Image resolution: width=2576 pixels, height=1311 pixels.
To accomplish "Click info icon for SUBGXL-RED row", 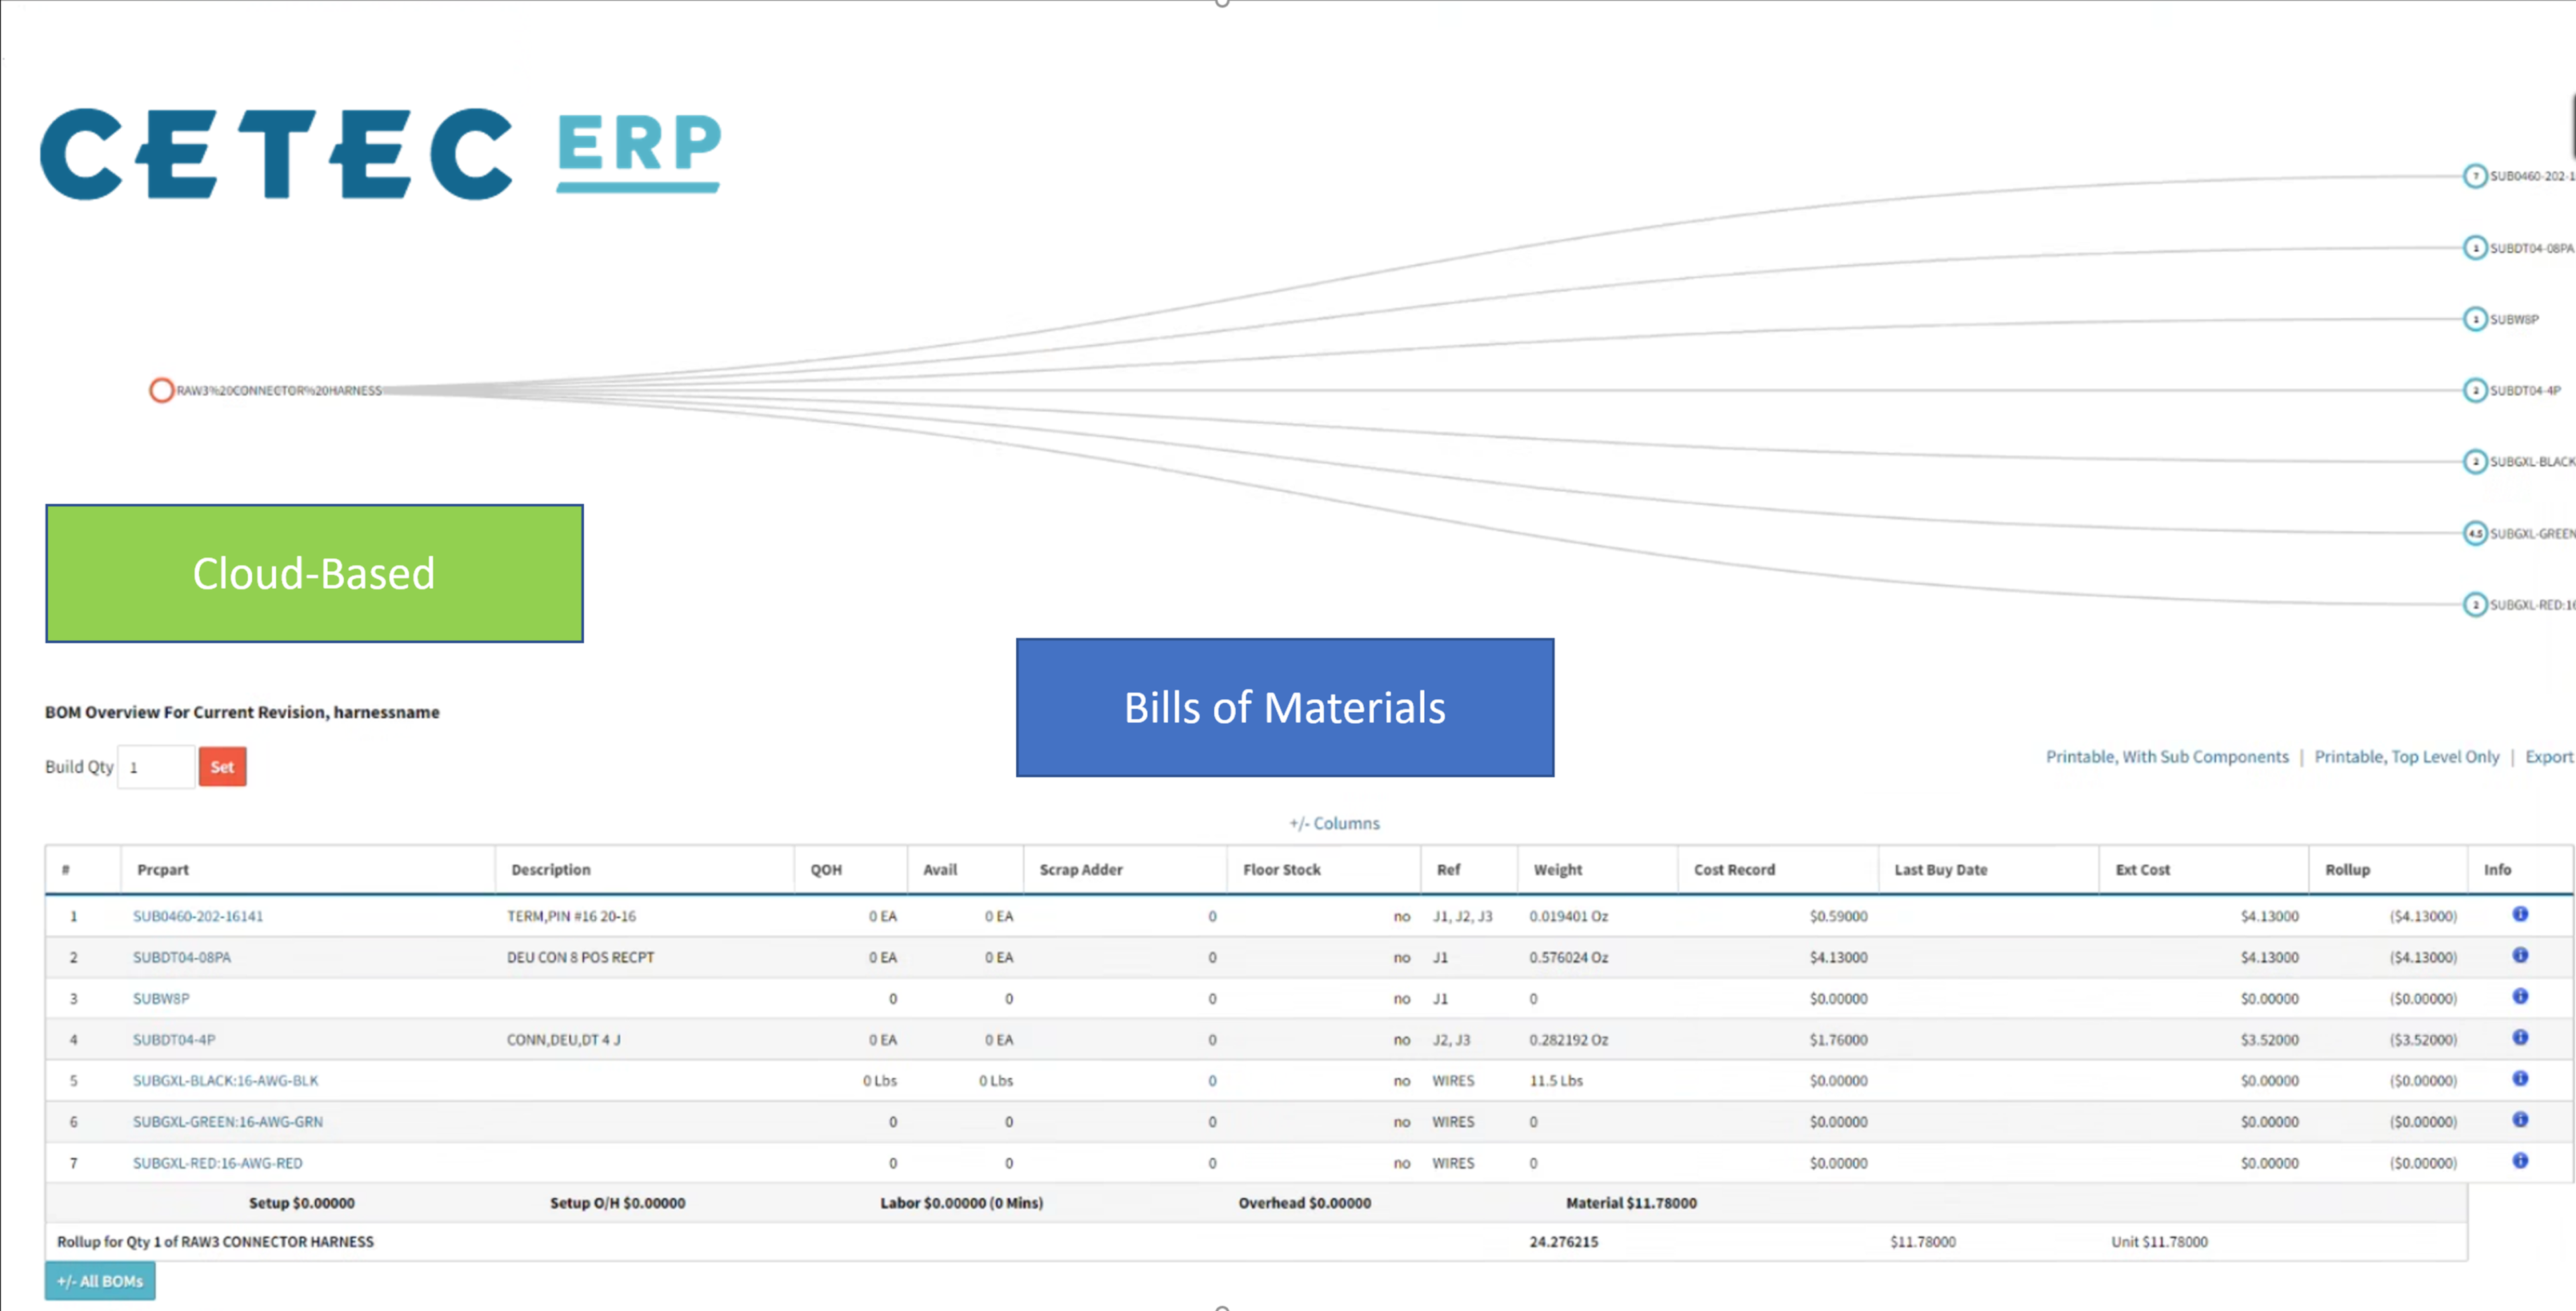I will [2520, 1160].
